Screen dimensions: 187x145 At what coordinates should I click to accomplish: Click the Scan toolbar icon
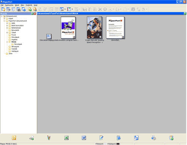(x=9, y=9)
